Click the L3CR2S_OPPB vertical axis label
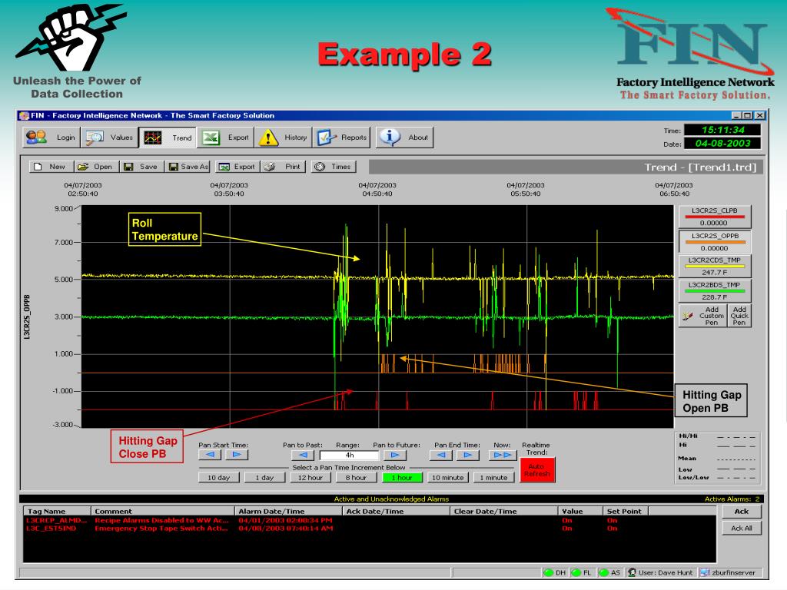This screenshot has height=590, width=787. click(27, 317)
